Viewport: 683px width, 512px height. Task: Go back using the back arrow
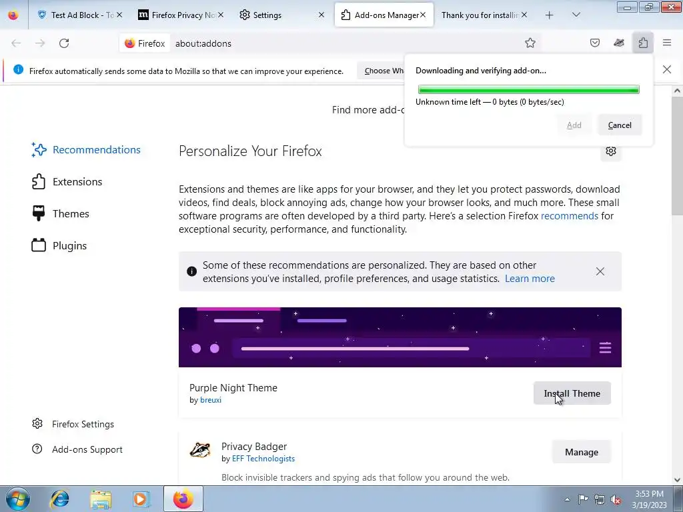coord(16,43)
